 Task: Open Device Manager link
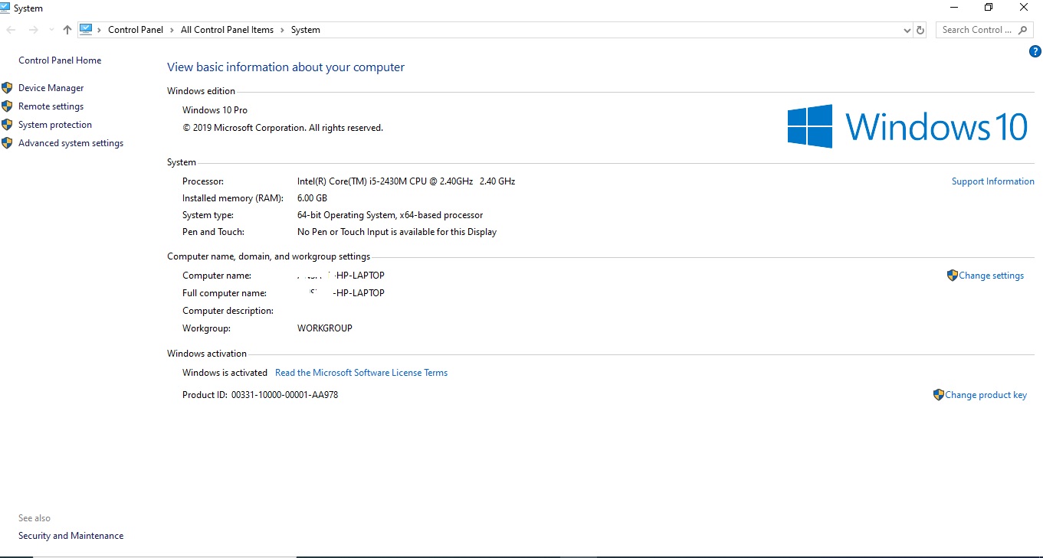point(51,88)
